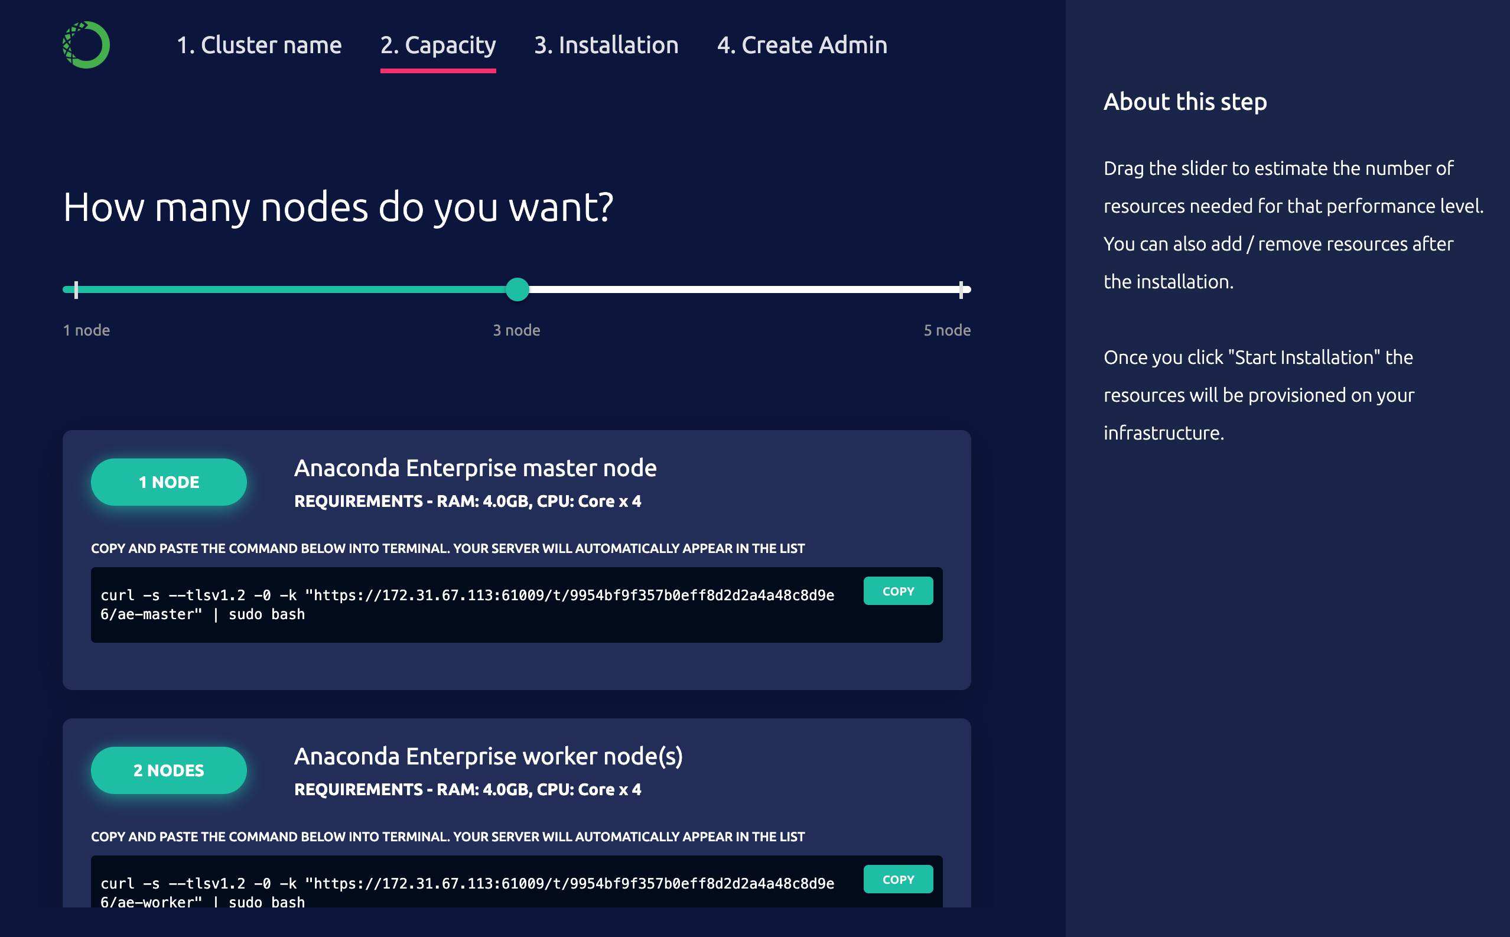The height and width of the screenshot is (937, 1510).
Task: Copy the worker node curl command
Action: (898, 879)
